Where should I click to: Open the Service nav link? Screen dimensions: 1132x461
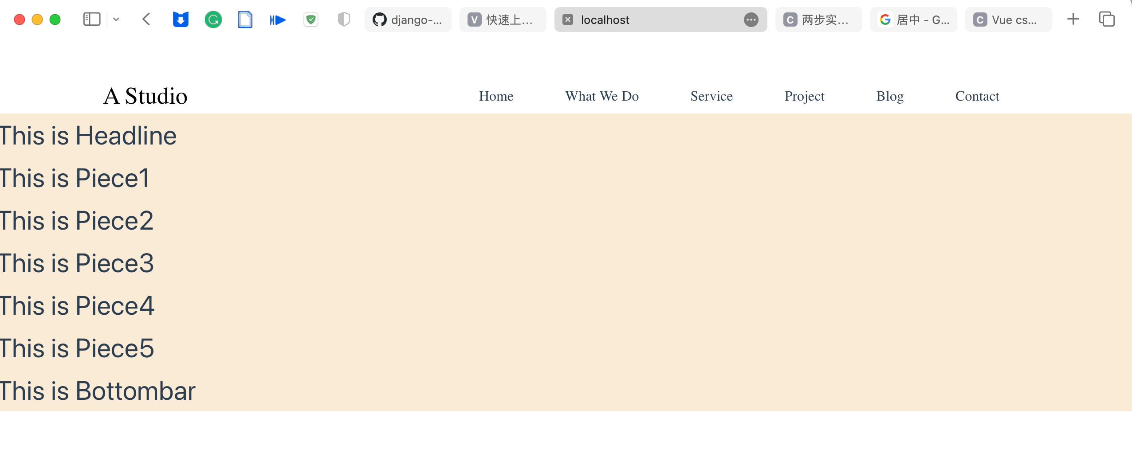coord(711,96)
